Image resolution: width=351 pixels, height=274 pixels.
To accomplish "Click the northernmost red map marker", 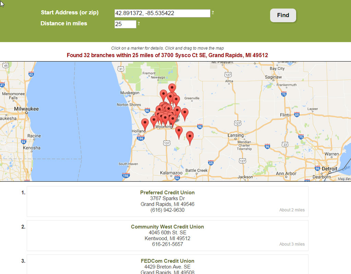I will pyautogui.click(x=172, y=88).
